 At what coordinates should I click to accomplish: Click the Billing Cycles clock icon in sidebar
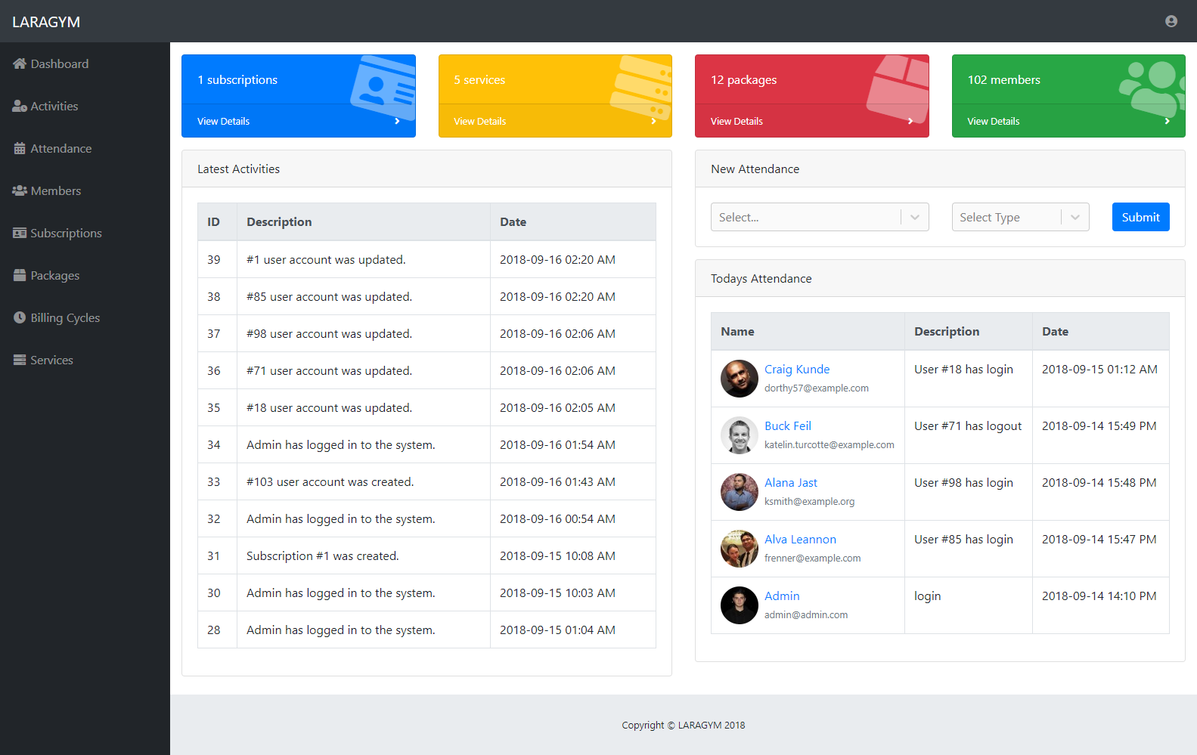(x=20, y=317)
